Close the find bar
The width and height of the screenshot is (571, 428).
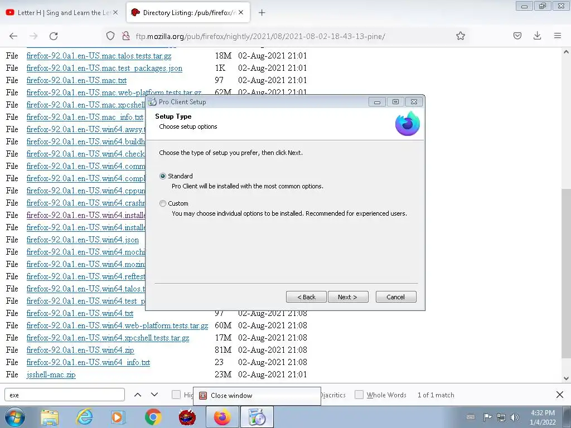[560, 395]
